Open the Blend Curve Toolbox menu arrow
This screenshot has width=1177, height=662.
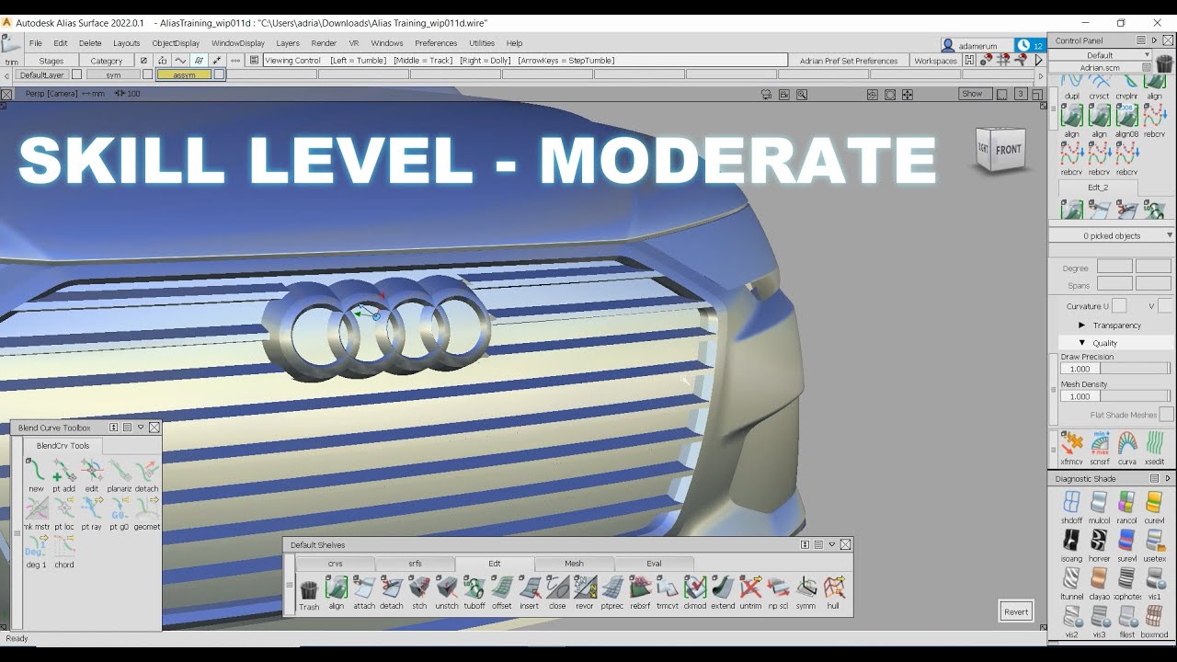(x=141, y=428)
